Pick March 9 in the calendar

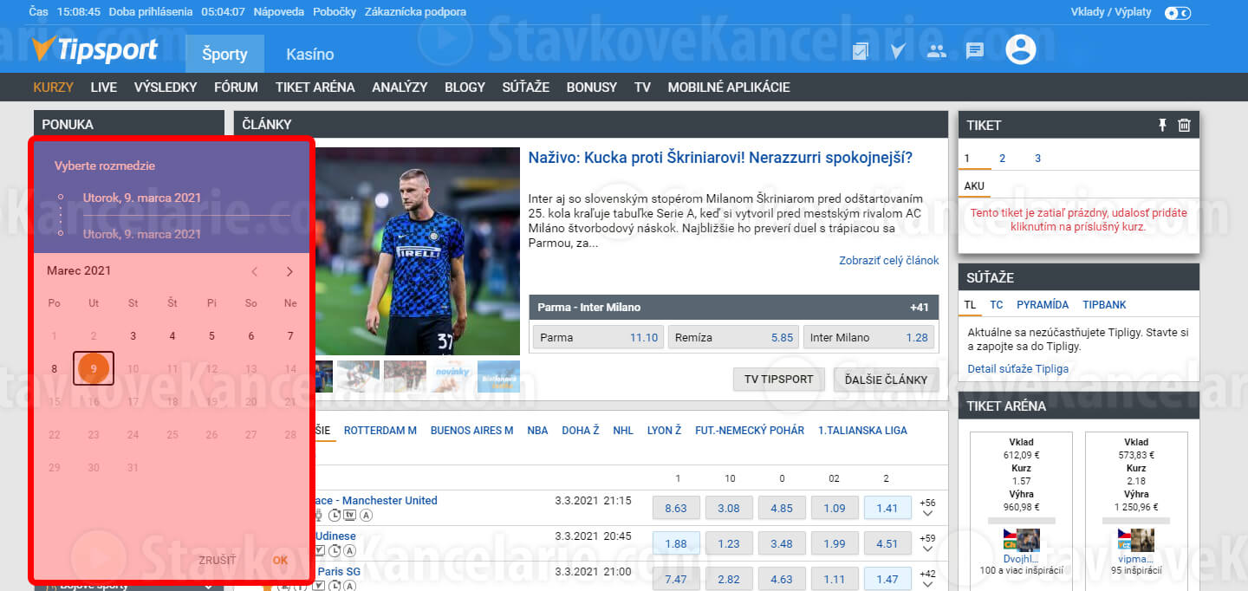click(94, 368)
